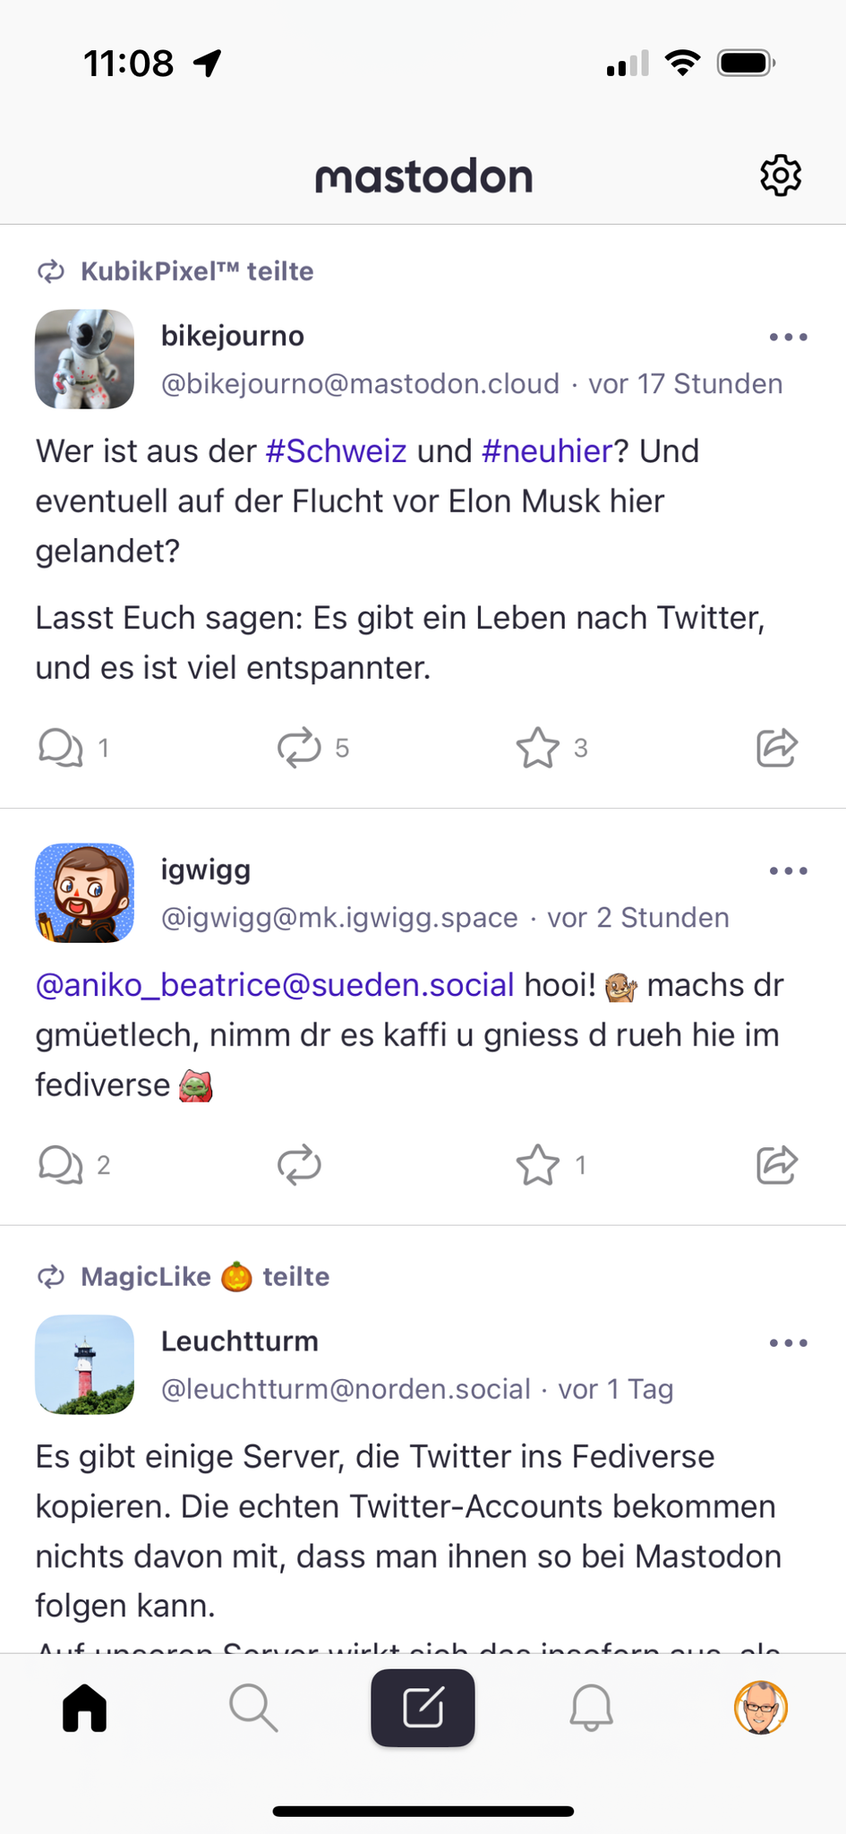
Task: Compose a new post
Action: click(423, 1708)
